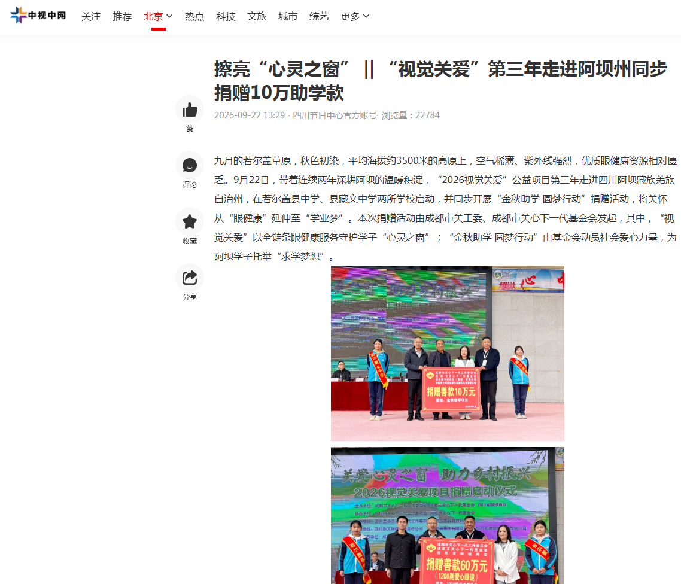Click the 浏览量：22784 view count
Image resolution: width=681 pixels, height=584 pixels.
click(x=411, y=115)
